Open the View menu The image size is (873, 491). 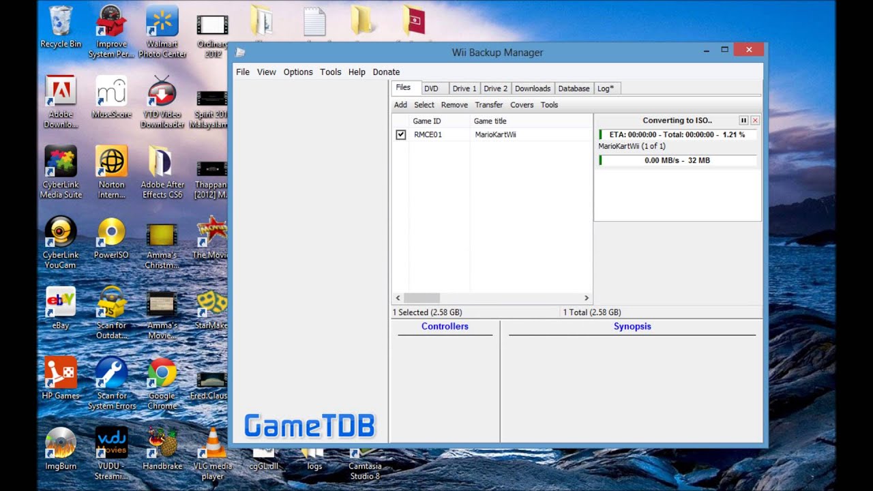click(x=267, y=72)
